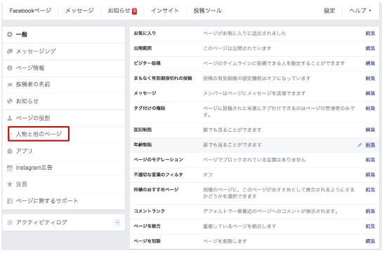The width and height of the screenshot is (382, 253).
Task: Click the exit arrow icon in アクティビティログ row
Action: [x=117, y=222]
